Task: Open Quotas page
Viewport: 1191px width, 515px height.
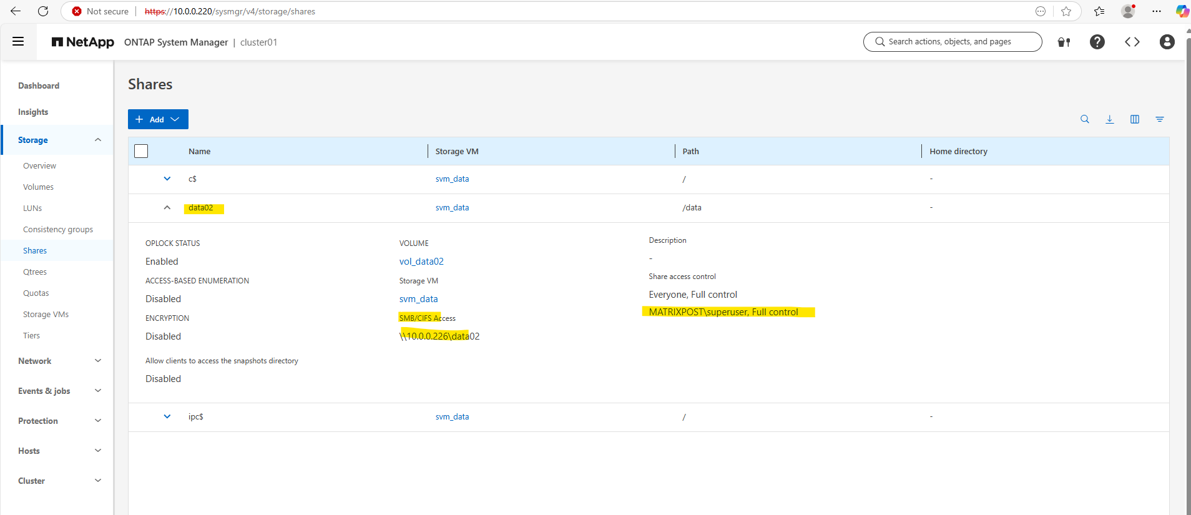Action: click(x=36, y=293)
